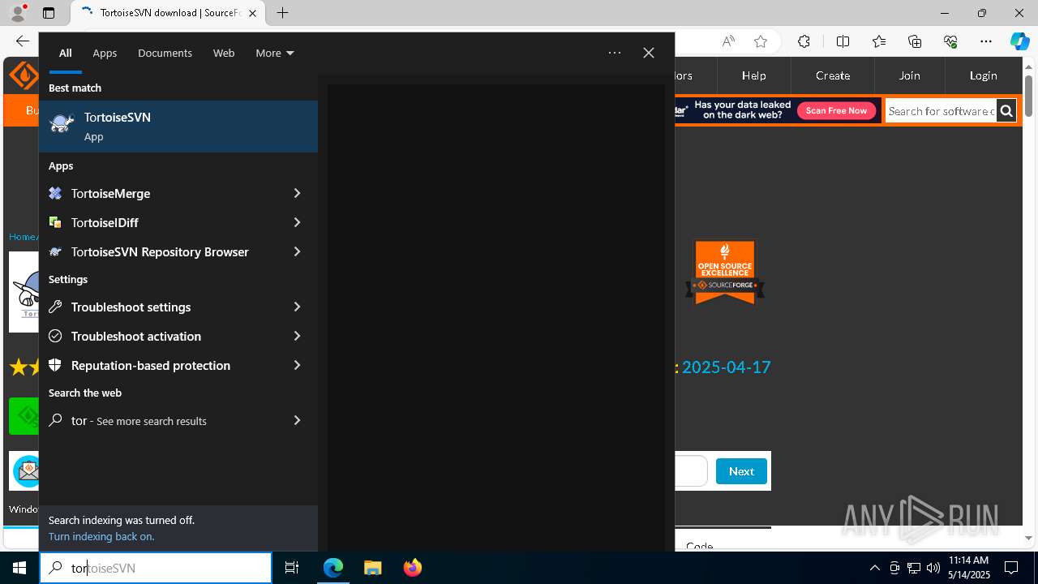
Task: Click Edge split screen icon
Action: tap(843, 41)
